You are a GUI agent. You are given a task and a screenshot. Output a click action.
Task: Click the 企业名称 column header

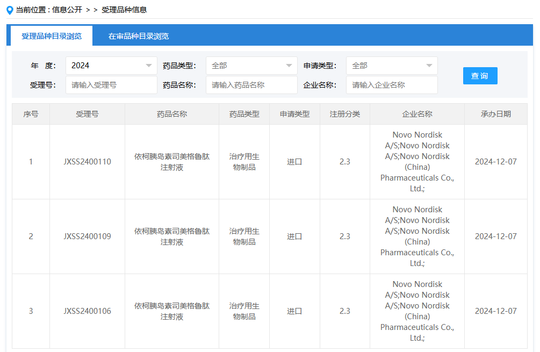tap(417, 114)
